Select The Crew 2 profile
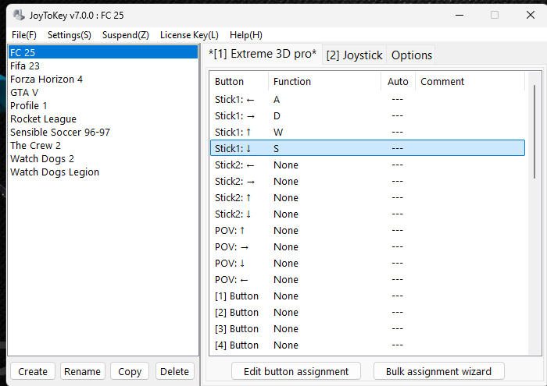 pyautogui.click(x=103, y=145)
